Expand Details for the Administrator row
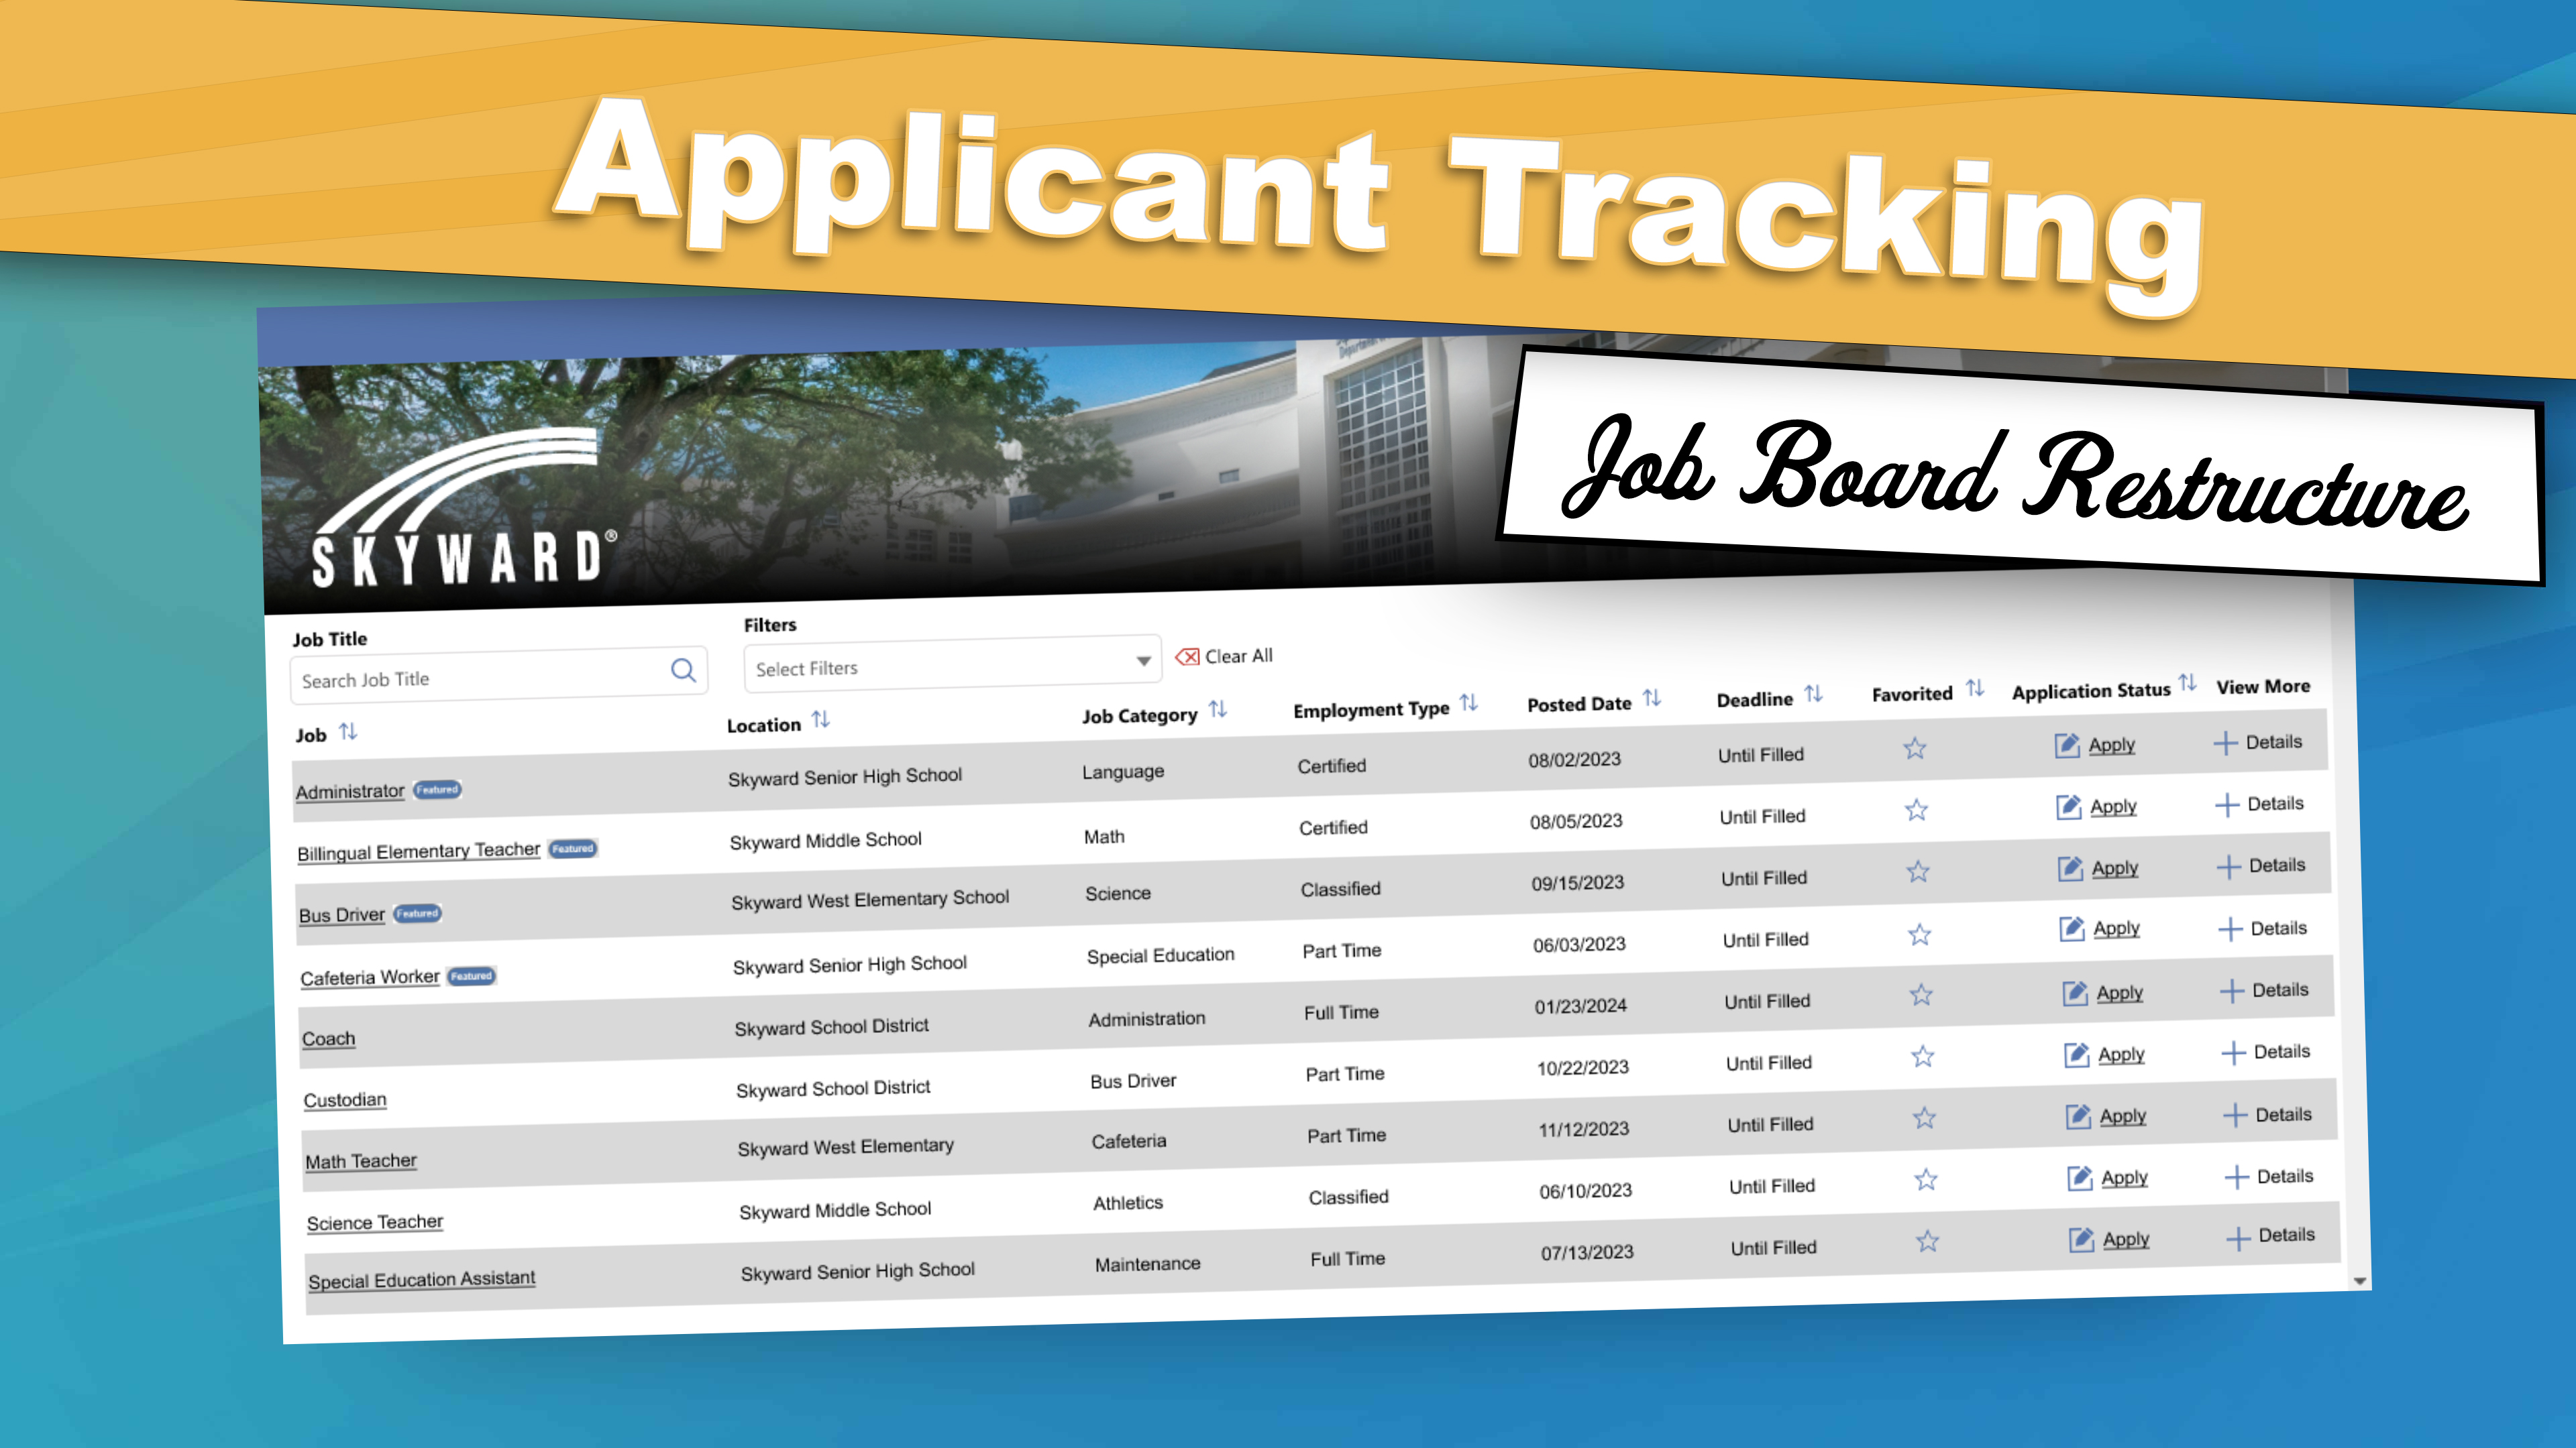This screenshot has height=1448, width=2576. click(2257, 743)
